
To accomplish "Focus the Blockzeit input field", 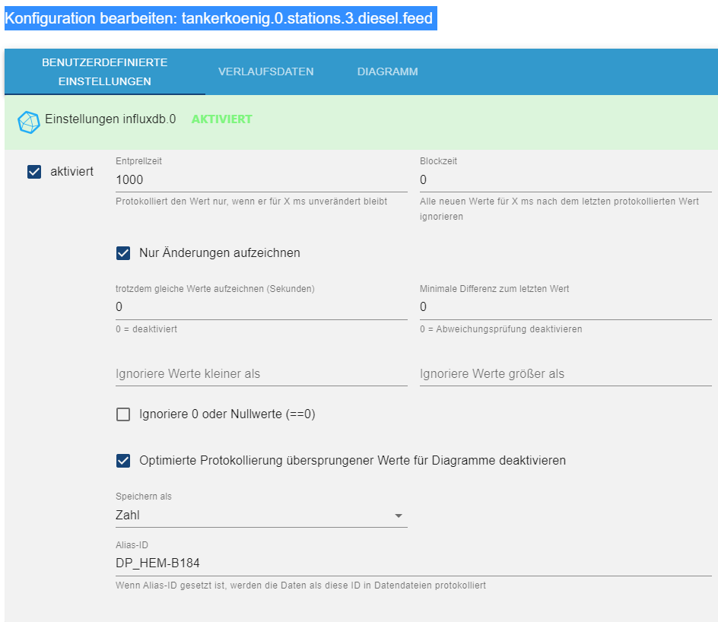I will pos(565,180).
